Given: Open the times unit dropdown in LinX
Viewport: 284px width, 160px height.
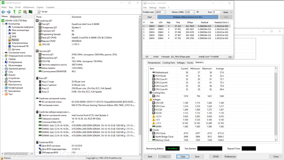Looking at the screenshot, I should 230,12.
